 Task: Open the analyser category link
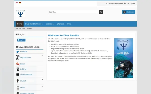[24, 51]
